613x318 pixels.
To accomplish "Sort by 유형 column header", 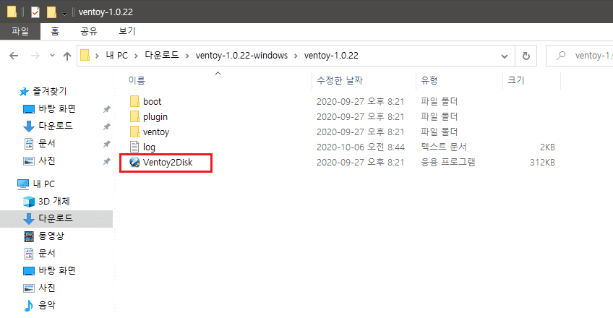I will 429,80.
